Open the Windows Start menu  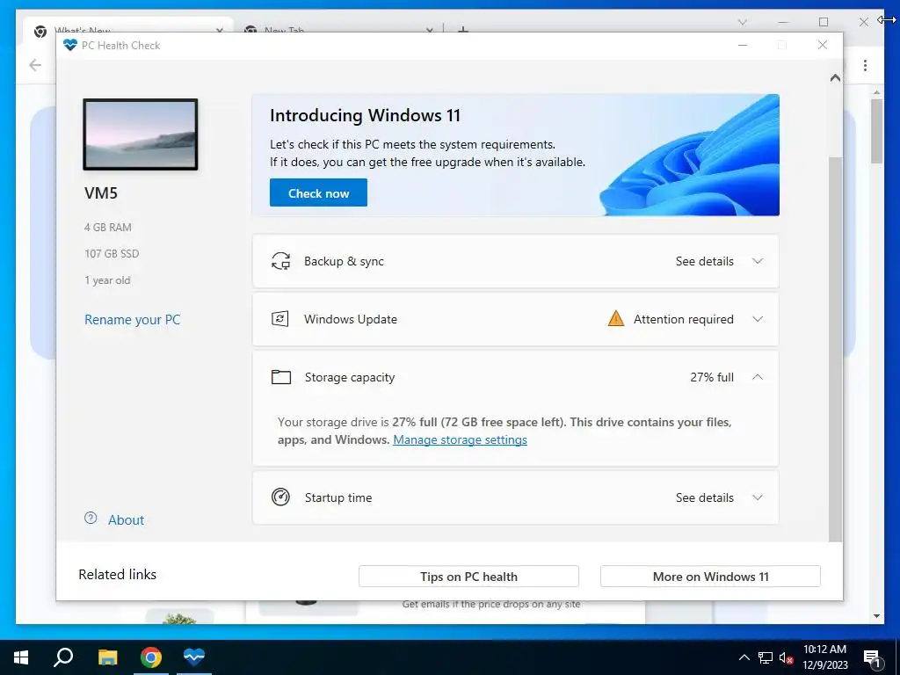click(x=21, y=657)
